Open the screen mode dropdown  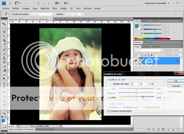(67, 3)
